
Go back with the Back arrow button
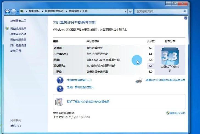coord(7,12)
